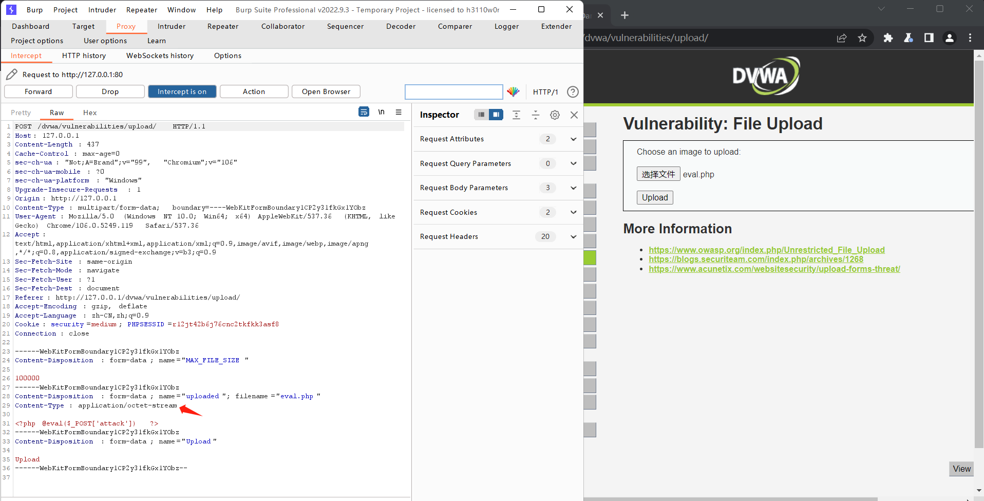The height and width of the screenshot is (501, 984).
Task: Open the WebSockets history sub-tab
Action: (160, 55)
